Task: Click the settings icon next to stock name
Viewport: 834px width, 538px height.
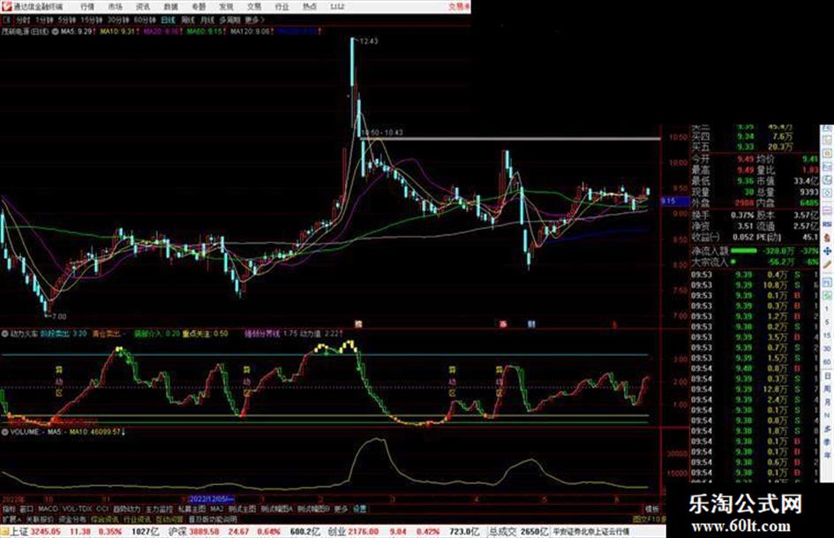Action: pos(56,32)
